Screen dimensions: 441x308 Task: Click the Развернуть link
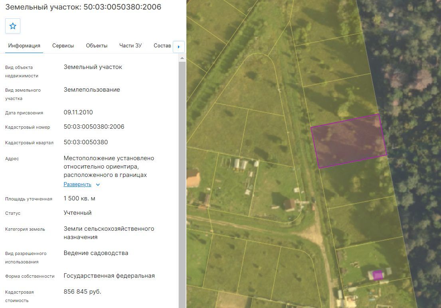point(77,184)
